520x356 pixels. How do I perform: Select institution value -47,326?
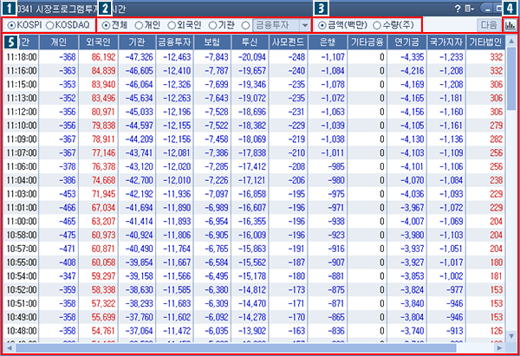pos(139,57)
